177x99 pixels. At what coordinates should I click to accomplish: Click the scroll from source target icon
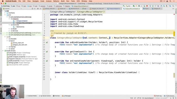pos(32,9)
